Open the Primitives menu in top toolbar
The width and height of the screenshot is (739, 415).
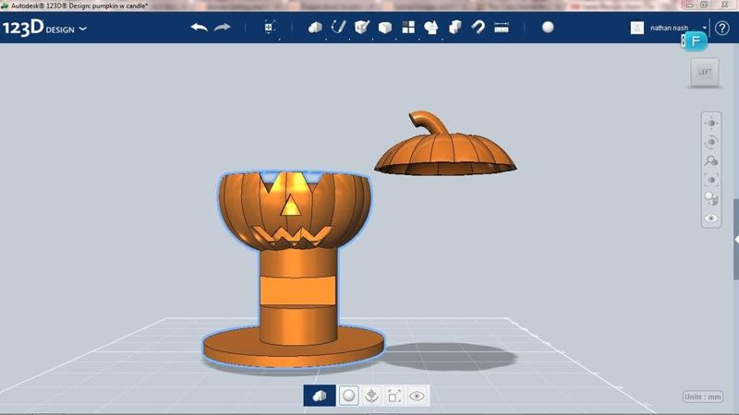[x=315, y=28]
